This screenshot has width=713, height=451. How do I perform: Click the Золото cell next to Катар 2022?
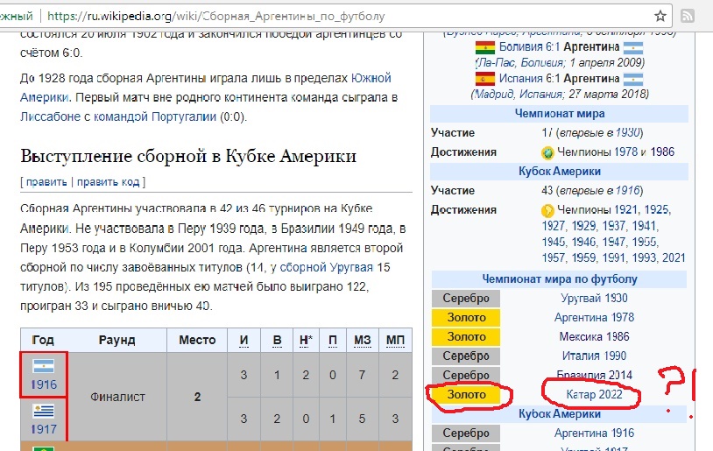point(466,395)
